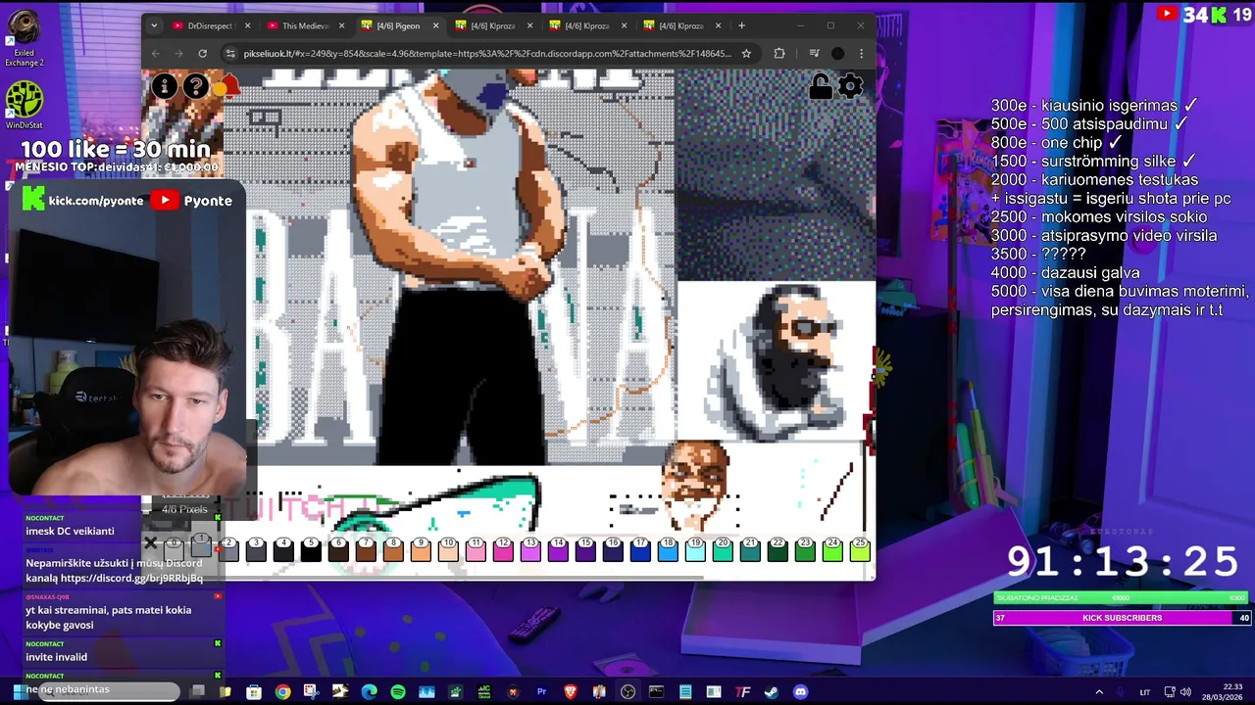
Task: Pick palette color 12 magenta
Action: tap(503, 548)
